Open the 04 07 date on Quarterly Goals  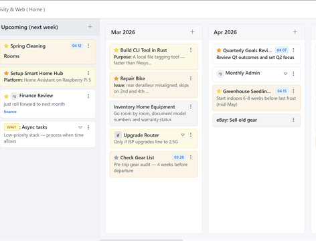coord(282,50)
